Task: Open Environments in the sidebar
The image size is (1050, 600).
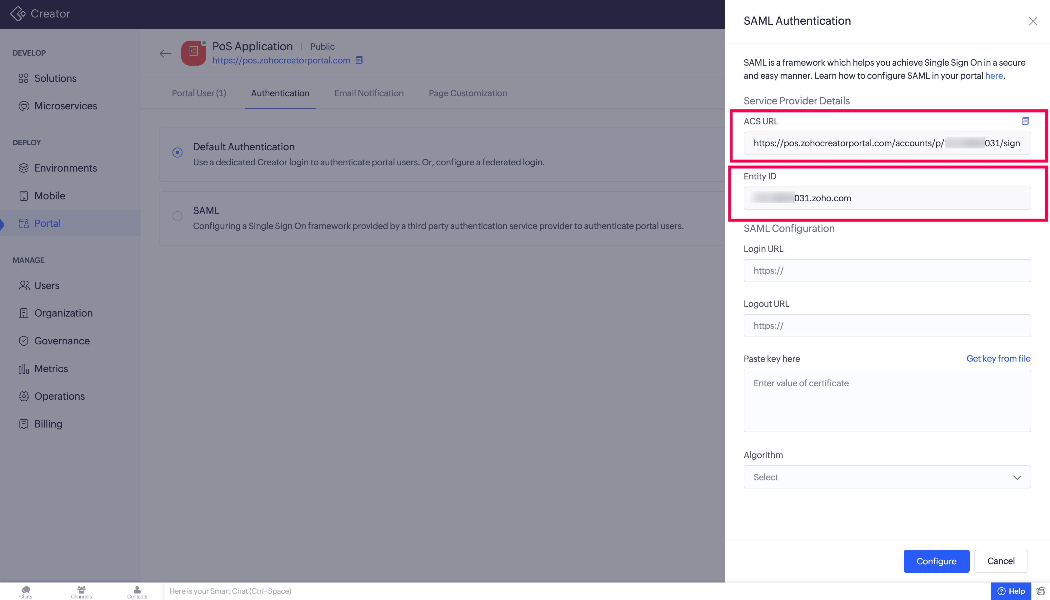Action: click(x=66, y=168)
